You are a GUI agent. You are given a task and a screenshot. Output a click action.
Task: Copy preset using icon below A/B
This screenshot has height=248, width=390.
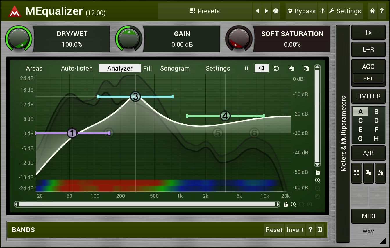pos(368,173)
